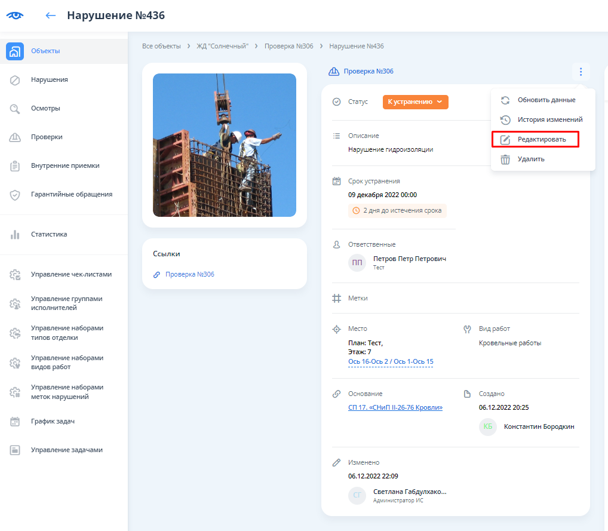Choose Удалить in the context menu
The image size is (608, 531).
[530, 159]
